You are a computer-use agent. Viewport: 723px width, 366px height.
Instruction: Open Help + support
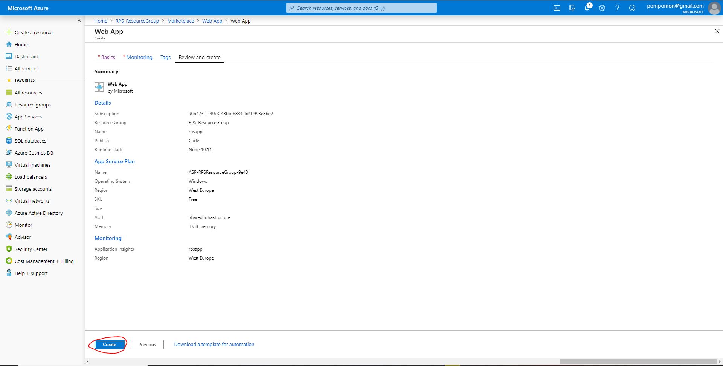click(31, 273)
